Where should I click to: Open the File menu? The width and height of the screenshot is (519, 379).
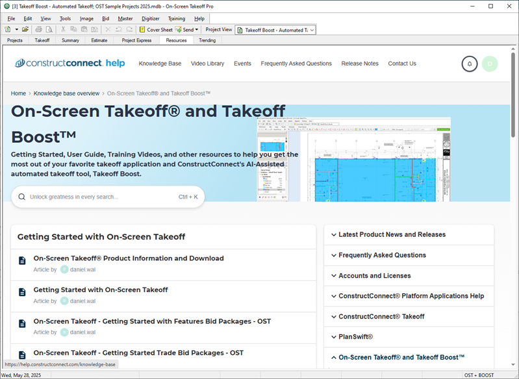tap(11, 19)
